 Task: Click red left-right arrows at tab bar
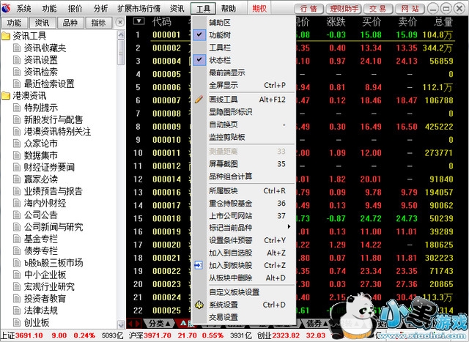[133, 323]
